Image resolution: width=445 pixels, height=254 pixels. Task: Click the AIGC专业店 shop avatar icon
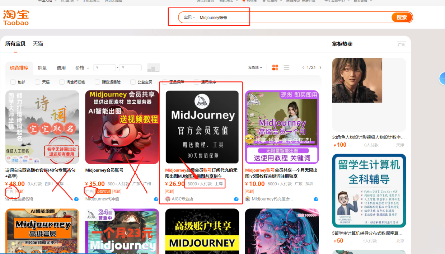pos(168,199)
